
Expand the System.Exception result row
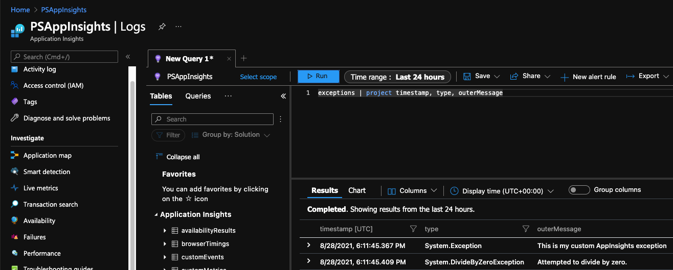pos(308,246)
